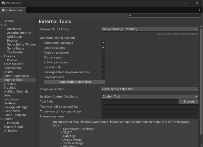Open Editor Diagnostics preferences

coord(16,76)
